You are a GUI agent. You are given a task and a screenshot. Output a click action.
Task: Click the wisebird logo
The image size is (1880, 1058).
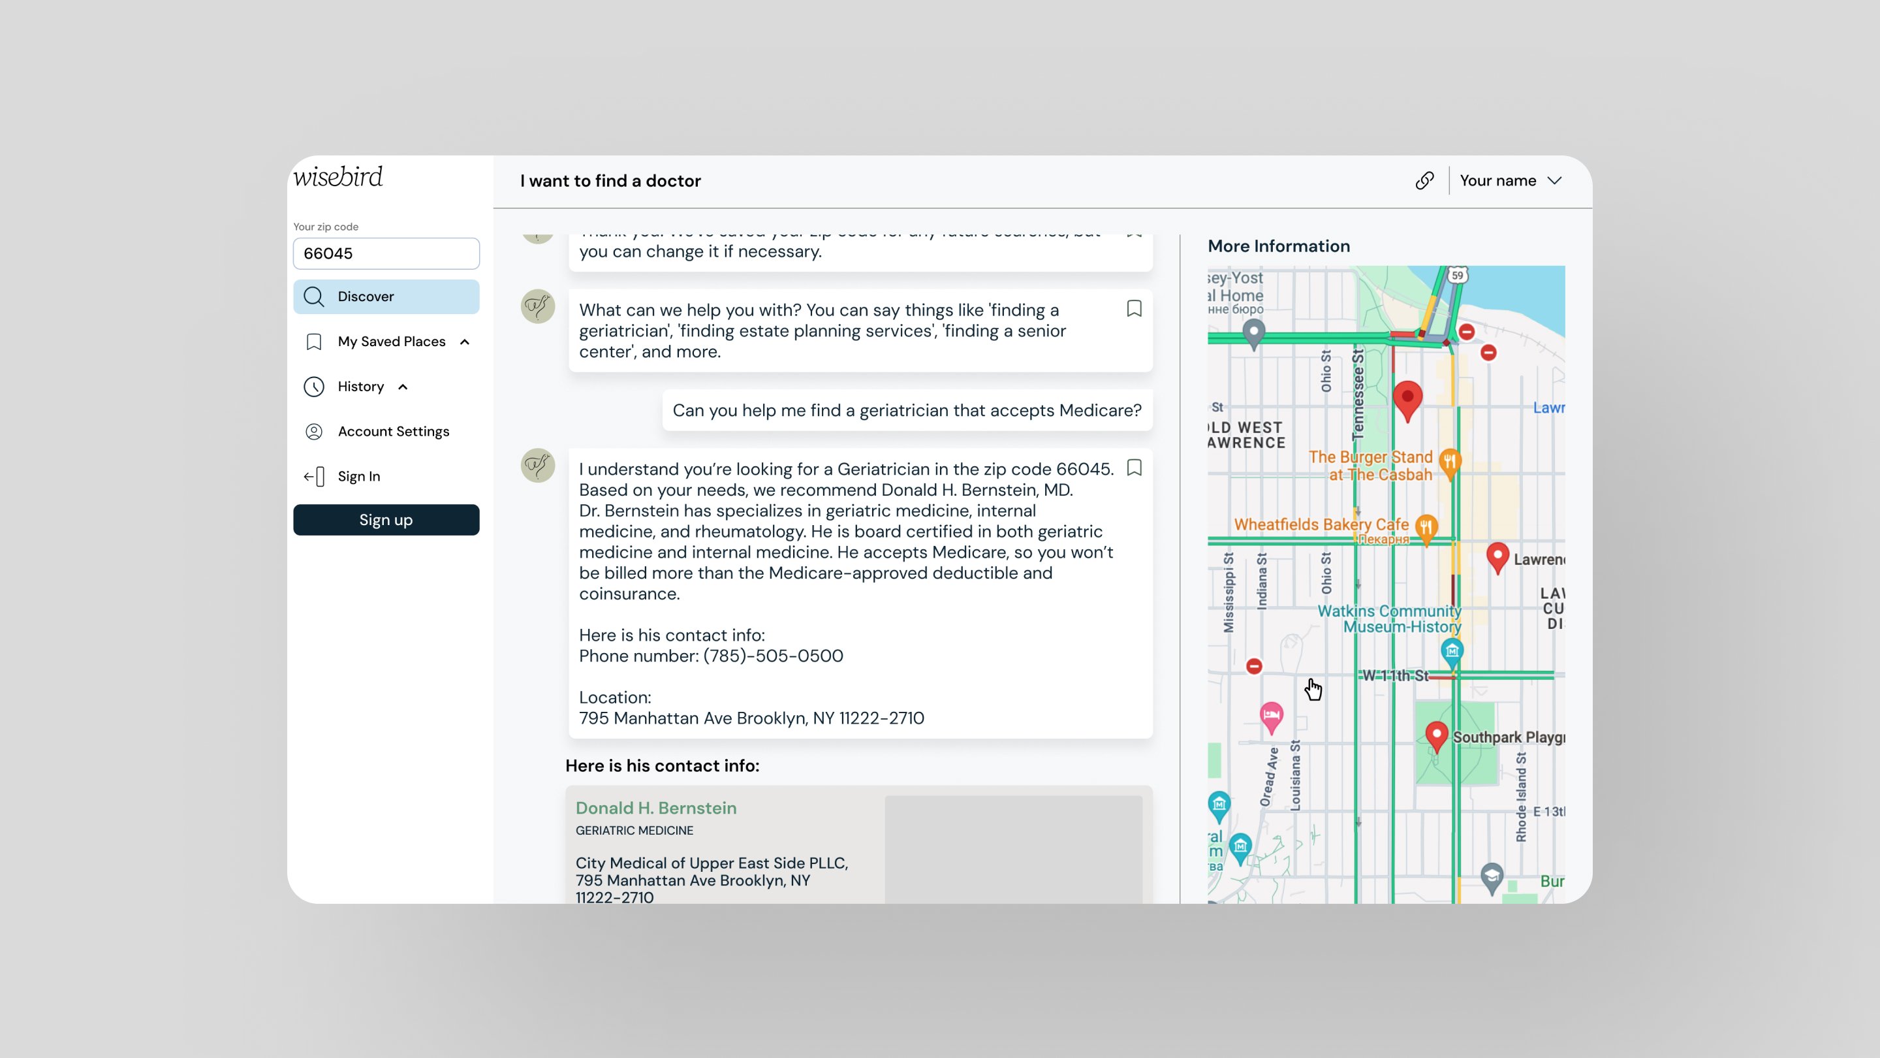(x=338, y=177)
